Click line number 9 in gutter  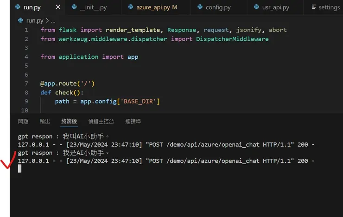pos(26,101)
